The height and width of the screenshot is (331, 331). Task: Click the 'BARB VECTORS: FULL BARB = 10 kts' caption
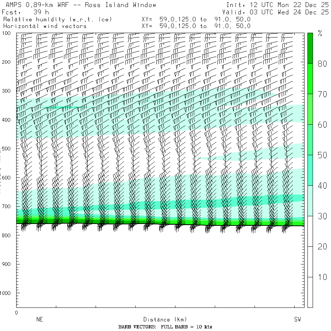tap(165, 327)
